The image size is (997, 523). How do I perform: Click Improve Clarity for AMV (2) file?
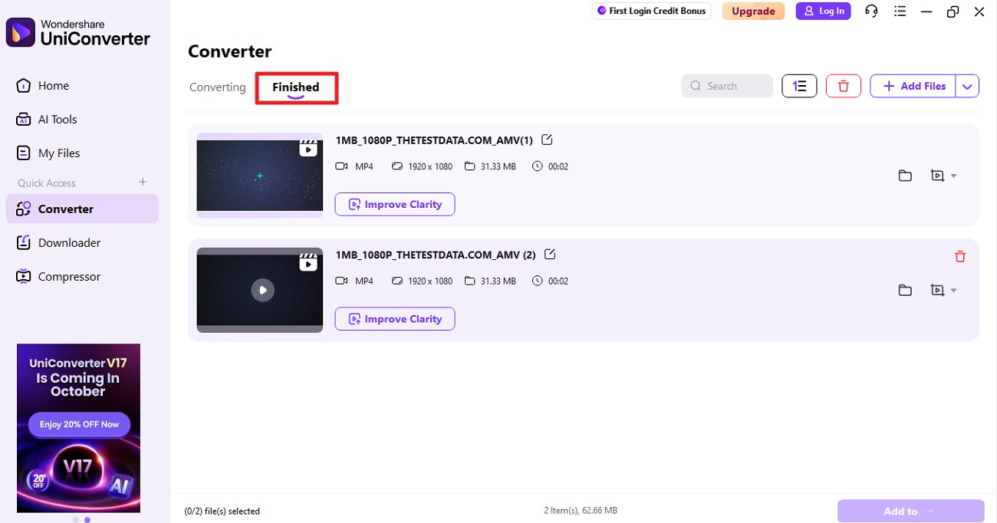395,319
